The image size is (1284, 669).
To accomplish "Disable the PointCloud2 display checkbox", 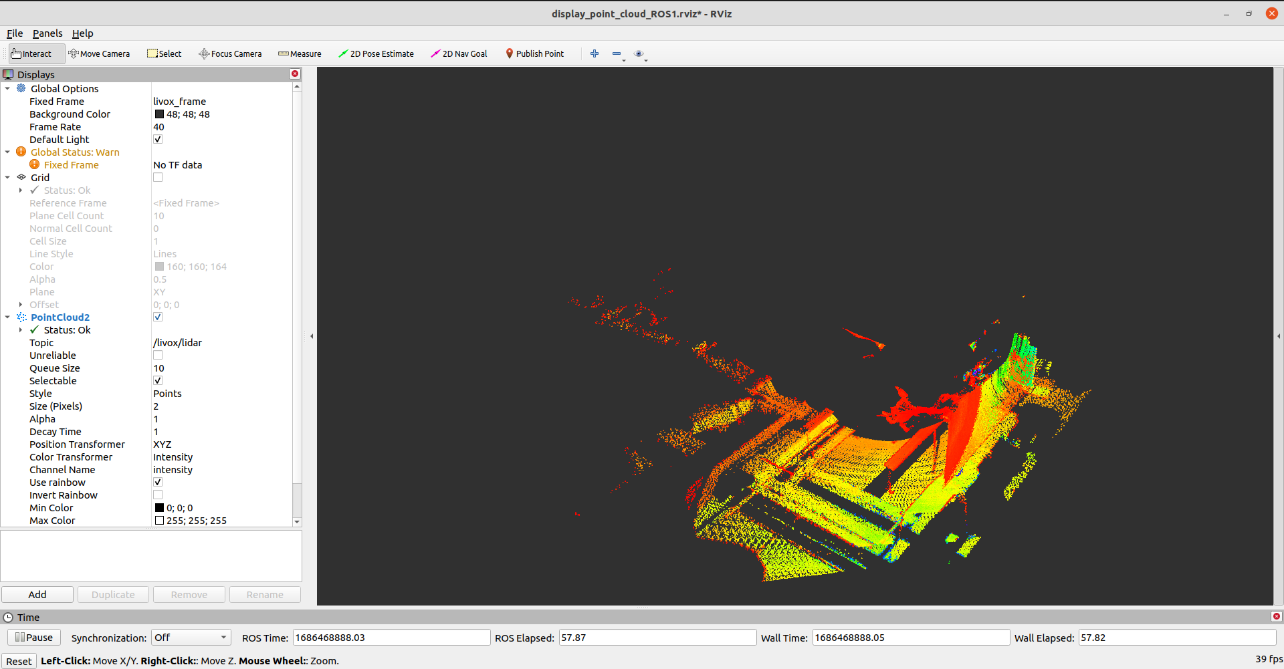I will click(158, 317).
